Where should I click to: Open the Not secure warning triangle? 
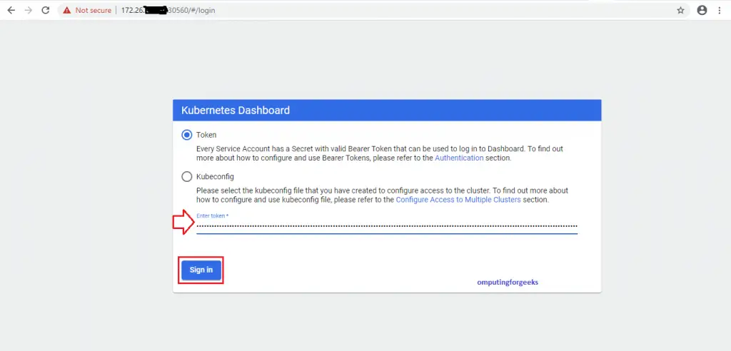[67, 10]
